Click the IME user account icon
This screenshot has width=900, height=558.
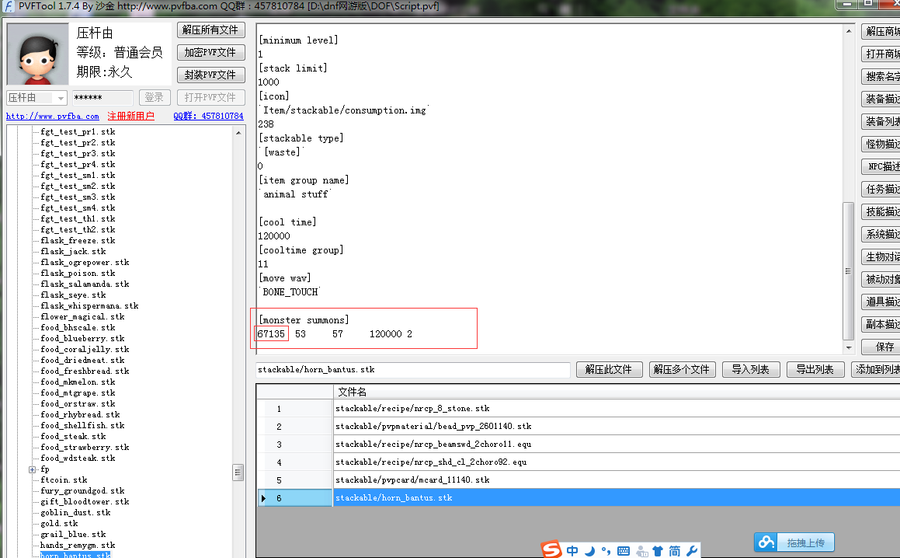click(641, 550)
